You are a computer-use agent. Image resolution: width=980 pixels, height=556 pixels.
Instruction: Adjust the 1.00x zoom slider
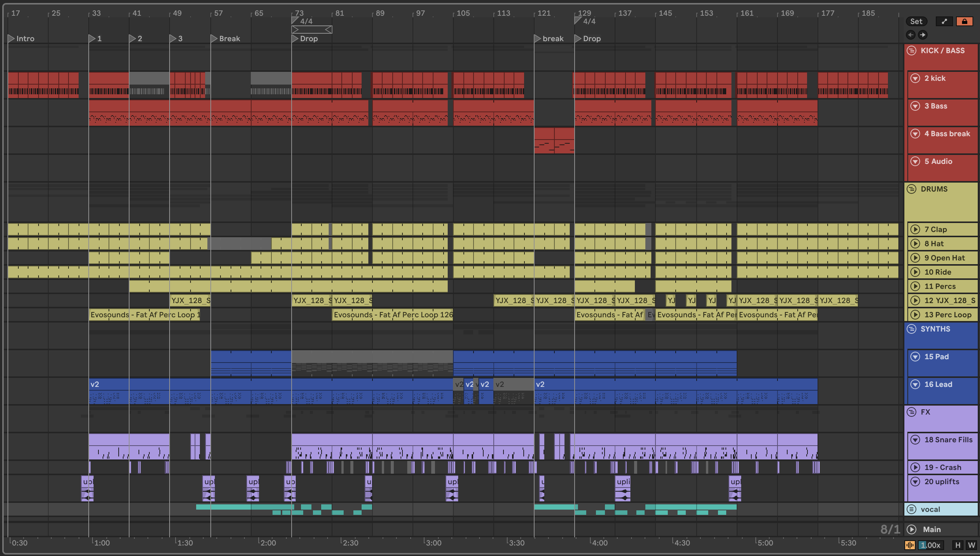(x=930, y=545)
